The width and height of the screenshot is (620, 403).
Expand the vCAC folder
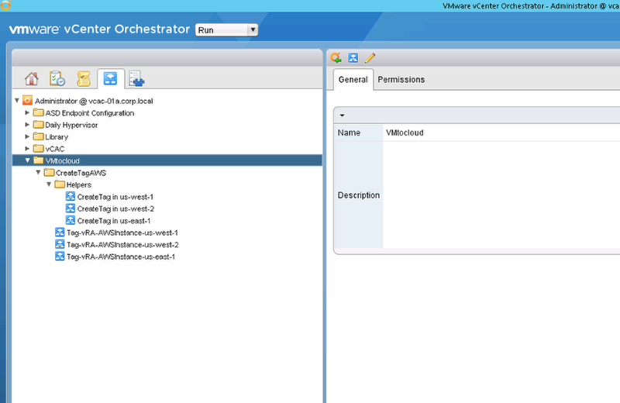pyautogui.click(x=27, y=148)
